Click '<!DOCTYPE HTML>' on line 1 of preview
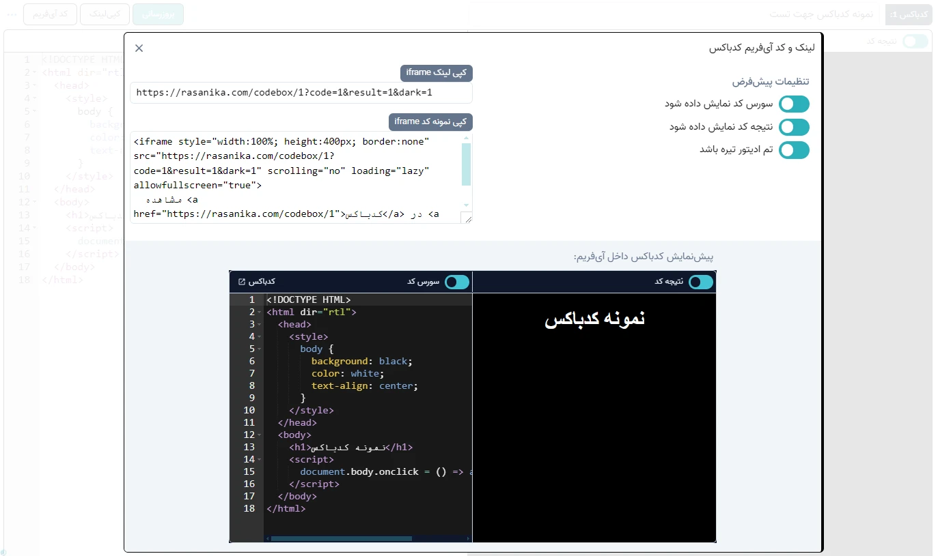The width and height of the screenshot is (938, 556). [309, 300]
